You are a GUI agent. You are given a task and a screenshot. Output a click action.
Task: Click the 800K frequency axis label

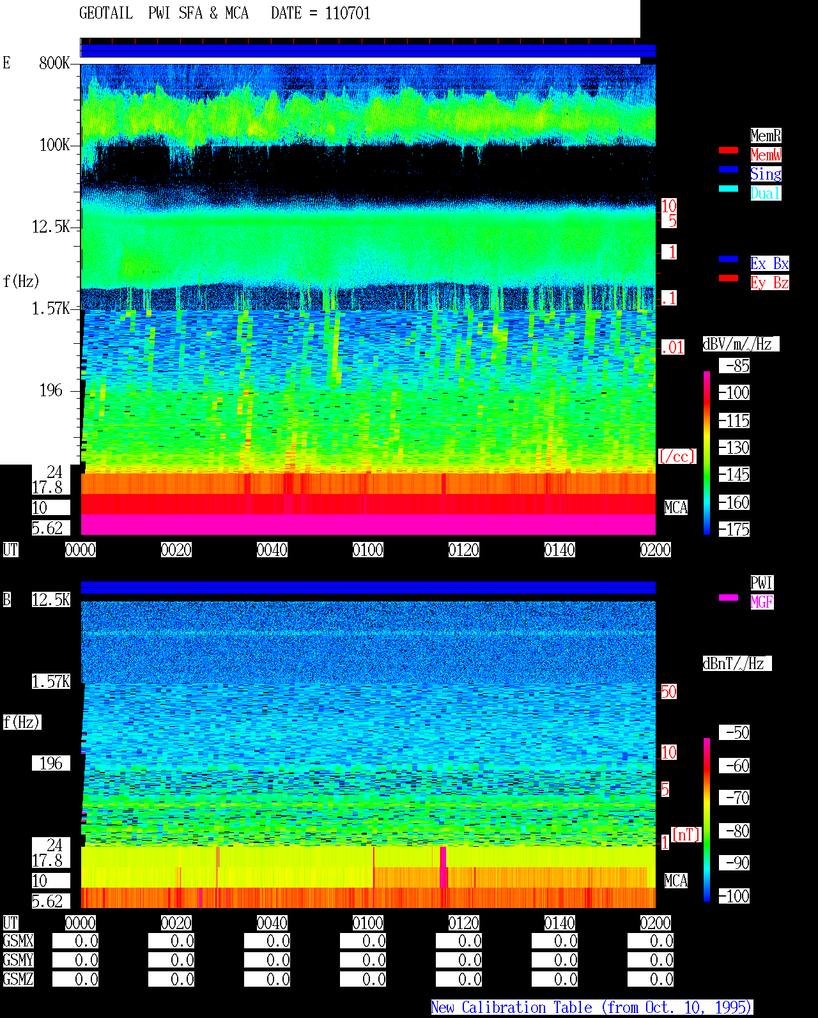54,63
